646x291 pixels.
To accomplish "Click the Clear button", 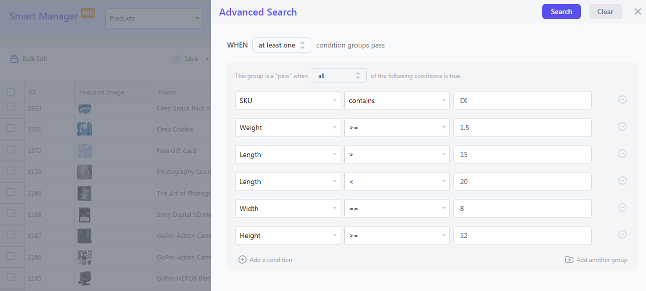I will pyautogui.click(x=605, y=11).
